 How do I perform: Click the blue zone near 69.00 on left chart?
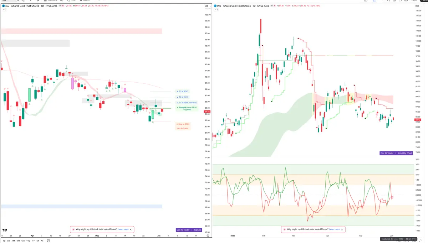click(x=81, y=206)
